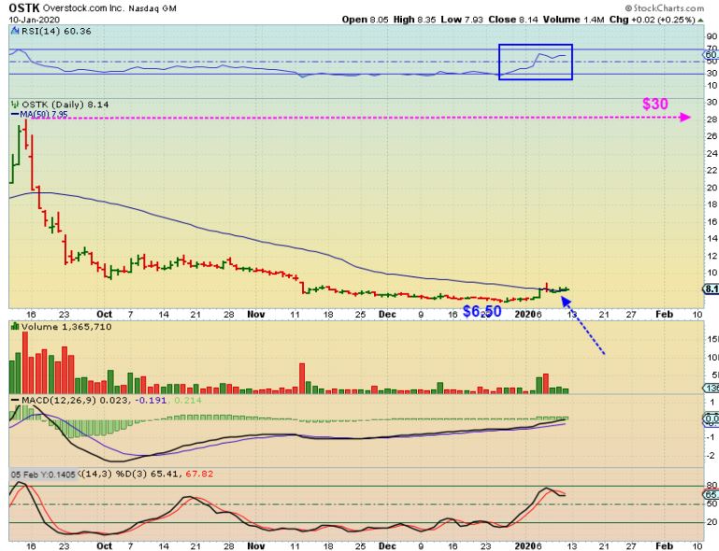Click the StockCharts.com copyright text
Image resolution: width=719 pixels, height=551 pixels.
(665, 7)
